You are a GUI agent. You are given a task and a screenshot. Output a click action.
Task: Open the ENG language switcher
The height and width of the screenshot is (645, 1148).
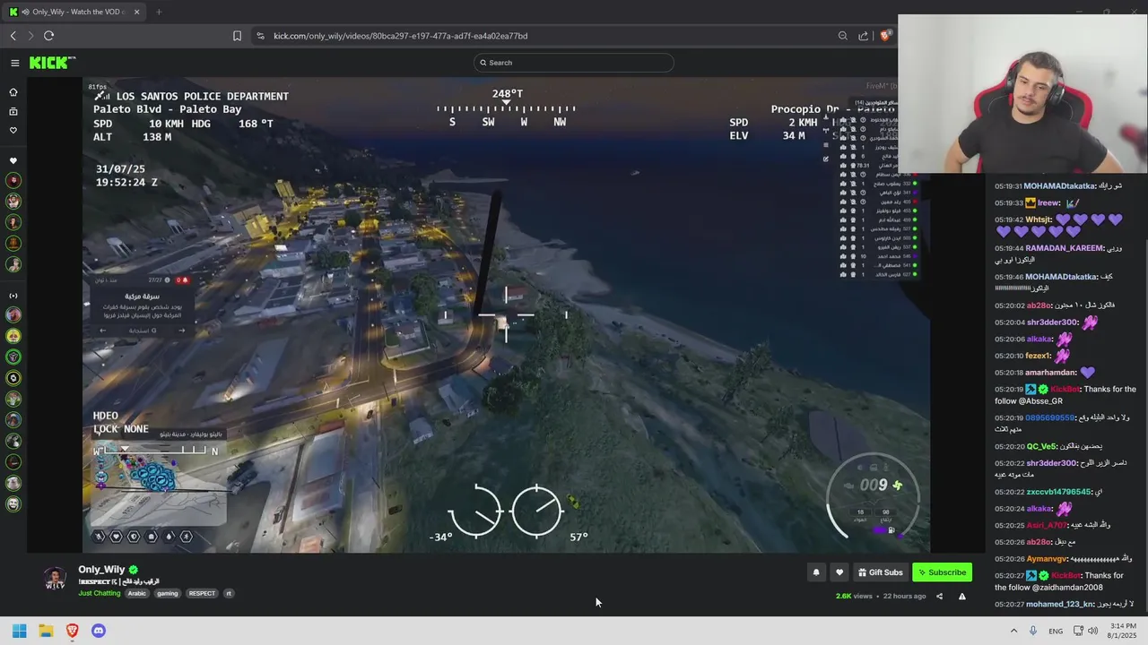[1056, 631]
